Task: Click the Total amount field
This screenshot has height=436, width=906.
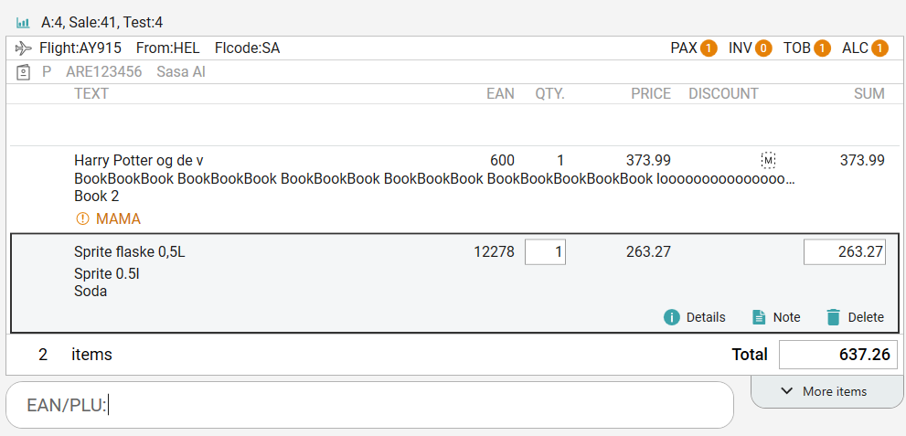Action: click(x=837, y=355)
